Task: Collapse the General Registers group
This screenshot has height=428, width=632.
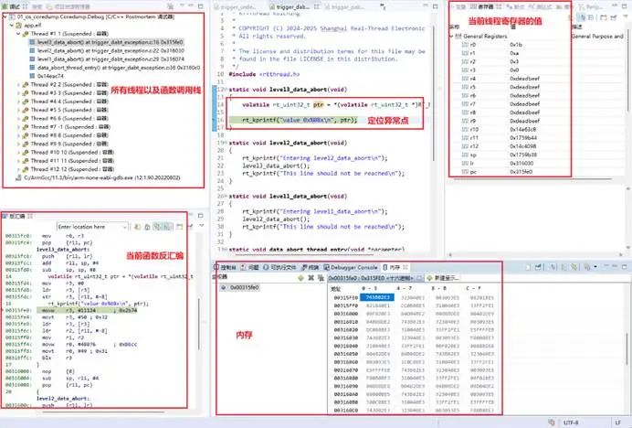Action: pos(451,37)
